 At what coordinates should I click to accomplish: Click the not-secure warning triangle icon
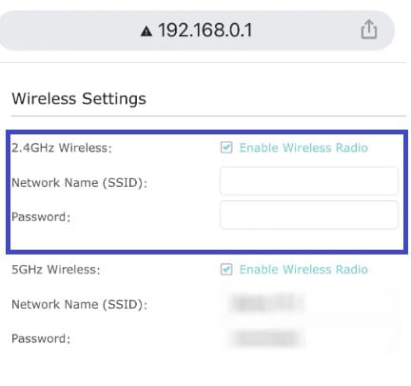(147, 31)
